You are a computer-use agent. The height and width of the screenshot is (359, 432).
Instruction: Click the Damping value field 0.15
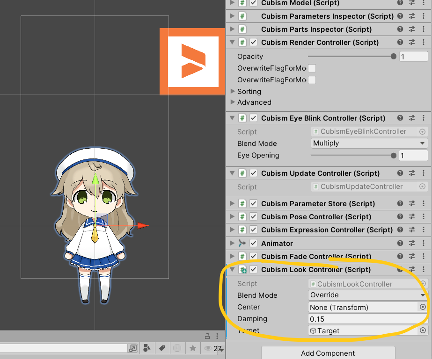pyautogui.click(x=368, y=319)
